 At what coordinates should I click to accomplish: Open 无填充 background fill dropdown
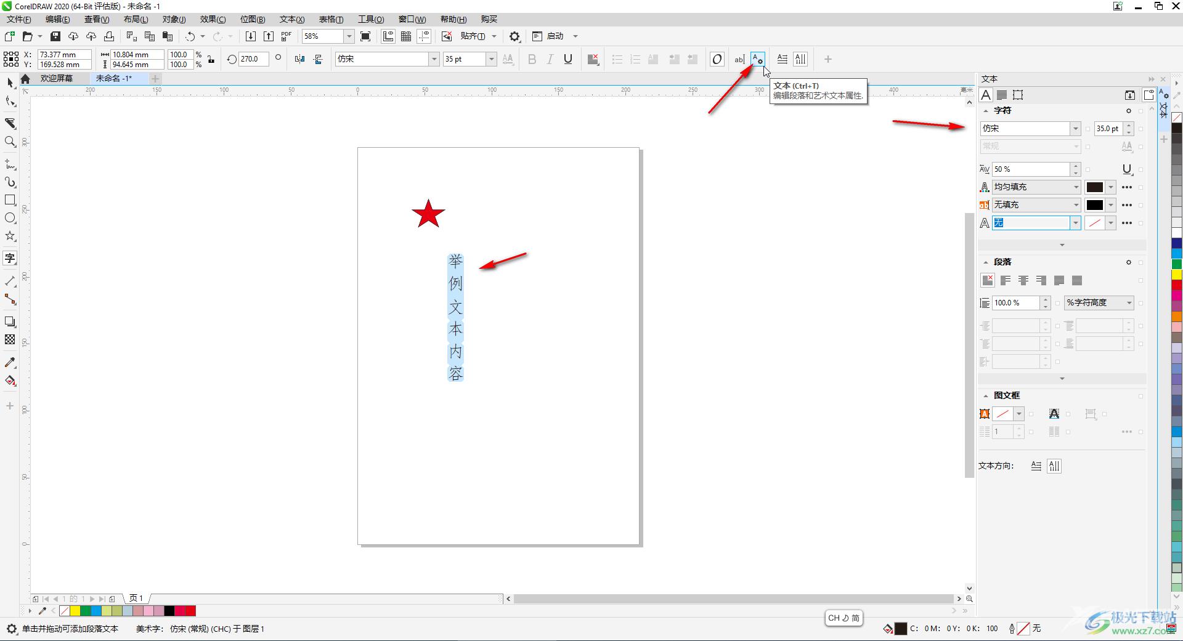[1036, 205]
